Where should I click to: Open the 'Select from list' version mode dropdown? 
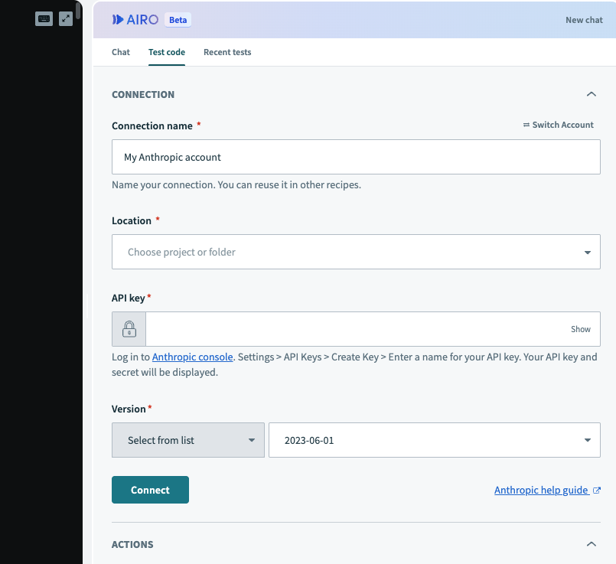point(188,440)
